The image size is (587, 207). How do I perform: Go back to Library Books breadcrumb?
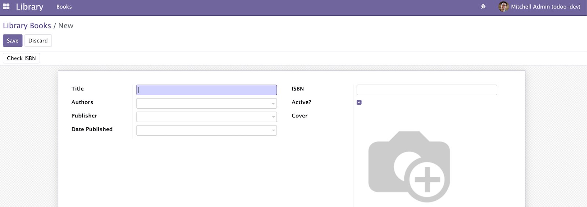[x=27, y=26]
